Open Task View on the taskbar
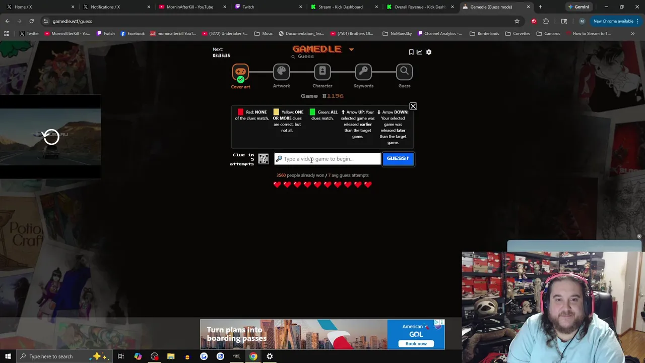This screenshot has width=645, height=363. (x=121, y=356)
